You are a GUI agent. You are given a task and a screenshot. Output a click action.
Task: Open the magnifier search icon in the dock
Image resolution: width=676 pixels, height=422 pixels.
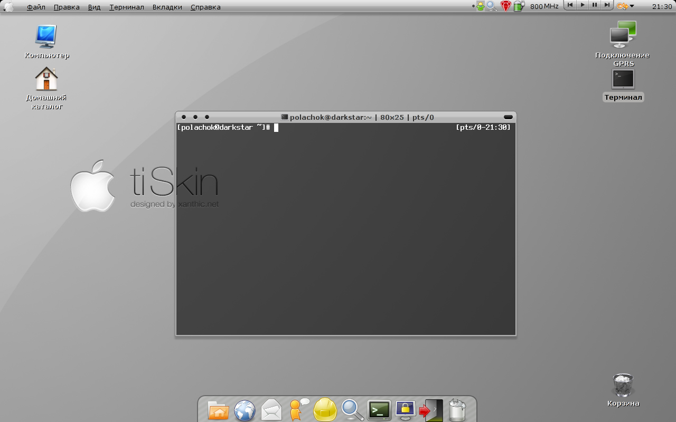click(x=352, y=410)
